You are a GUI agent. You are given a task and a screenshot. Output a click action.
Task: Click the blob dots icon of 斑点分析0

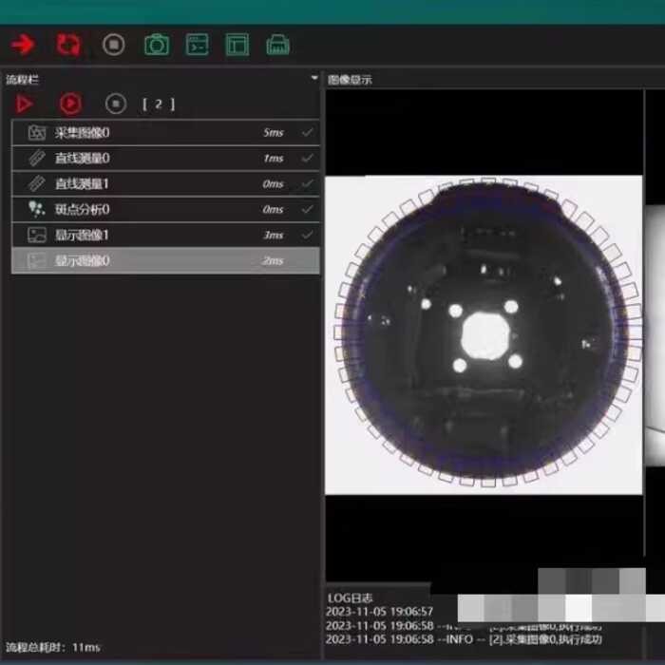[x=36, y=209]
